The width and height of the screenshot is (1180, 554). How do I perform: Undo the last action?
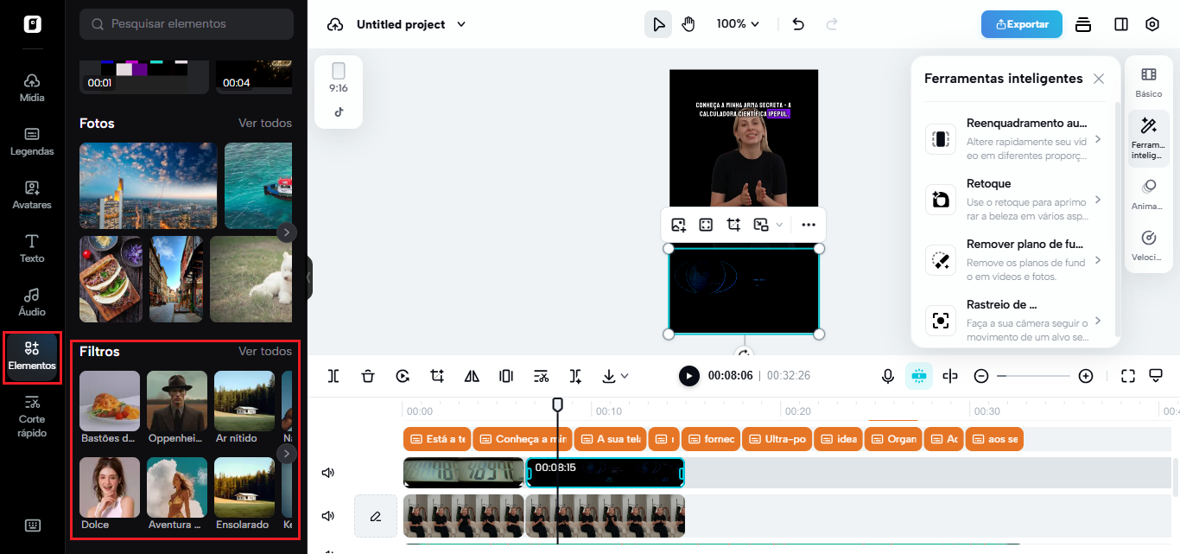click(x=798, y=24)
